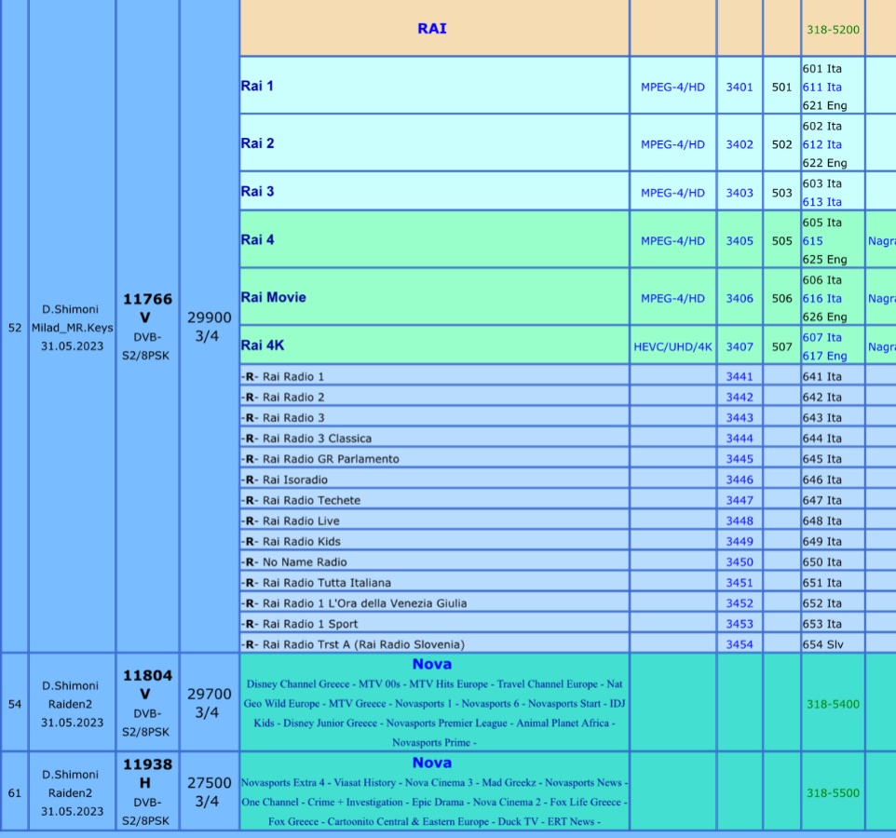Select L'Ora della Venezia Giulia radio text
This screenshot has width=896, height=838.
click(354, 603)
